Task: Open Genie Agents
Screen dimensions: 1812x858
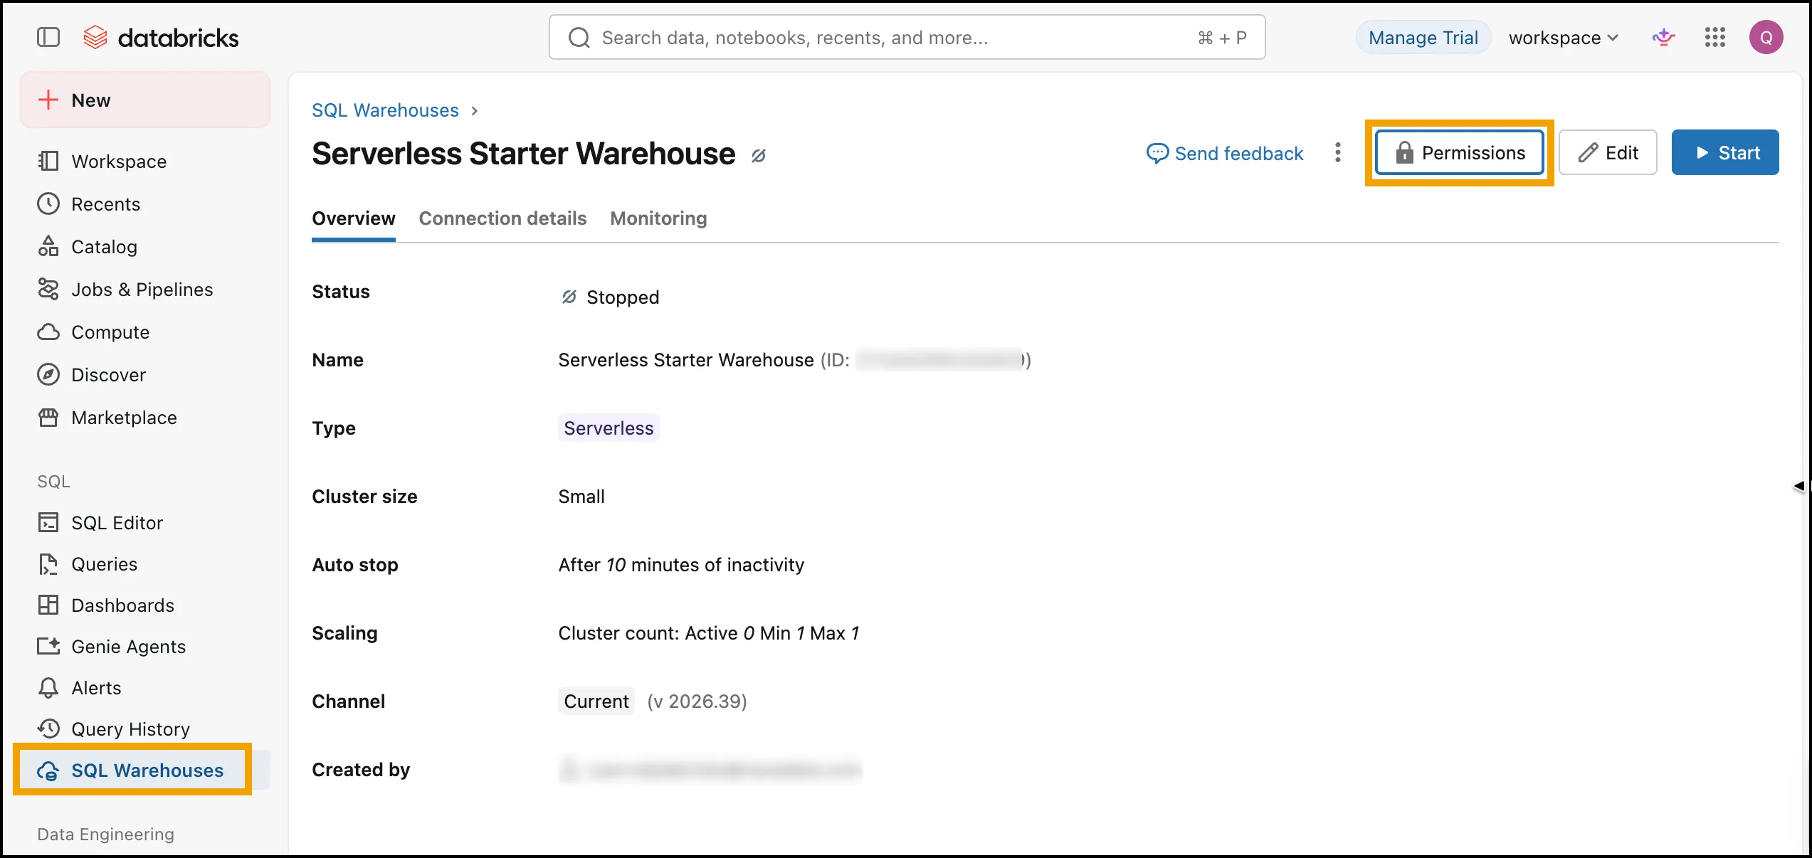Action: pyautogui.click(x=145, y=647)
